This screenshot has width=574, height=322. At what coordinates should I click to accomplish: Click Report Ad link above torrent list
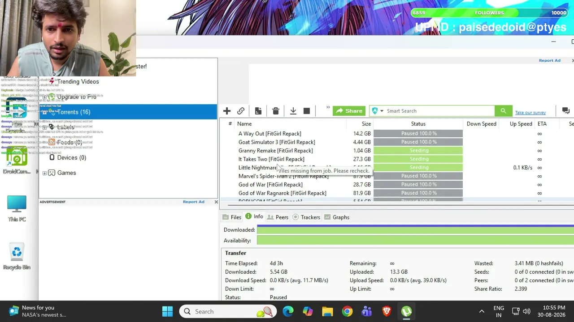(x=549, y=60)
